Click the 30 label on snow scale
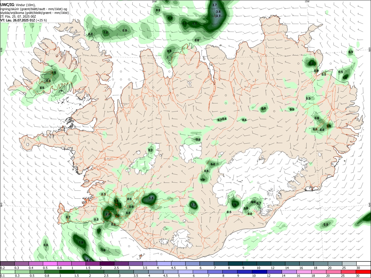Viewport: 371px width, 278px height. pyautogui.click(x=358, y=268)
